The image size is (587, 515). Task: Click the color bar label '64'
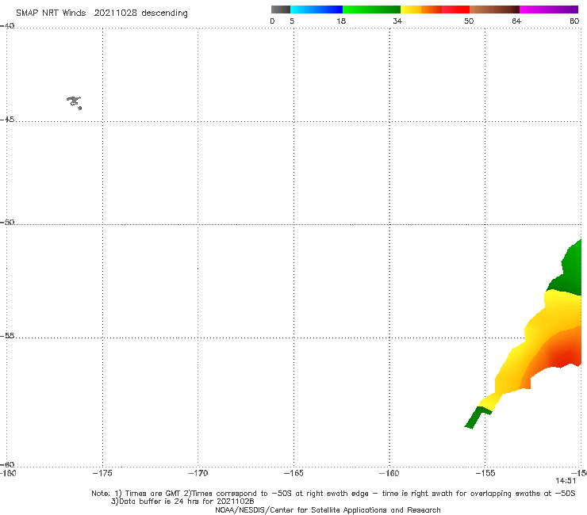click(516, 21)
